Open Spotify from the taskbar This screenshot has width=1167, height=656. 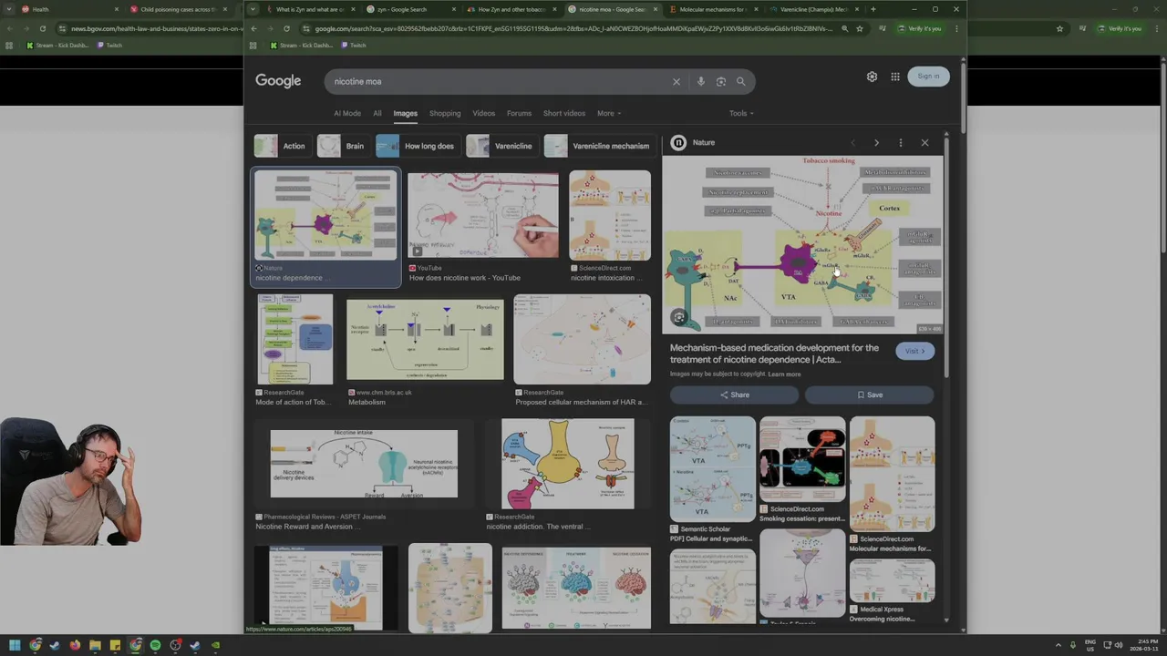pos(155,645)
